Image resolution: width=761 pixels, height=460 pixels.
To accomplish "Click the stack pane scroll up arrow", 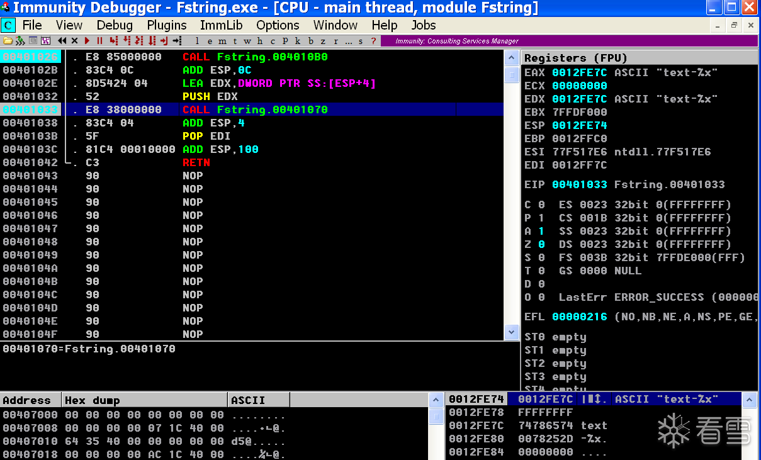I will click(x=750, y=400).
